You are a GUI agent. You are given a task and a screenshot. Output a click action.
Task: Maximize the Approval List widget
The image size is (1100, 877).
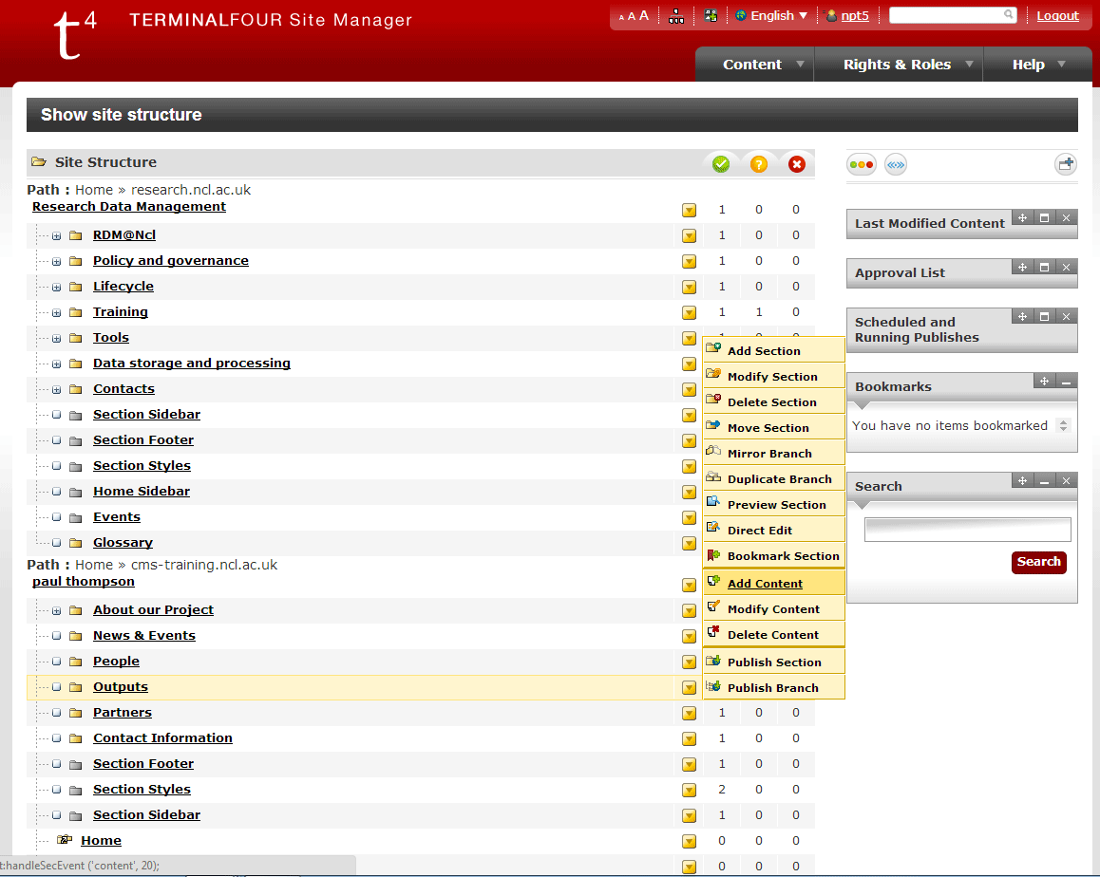tap(1044, 267)
